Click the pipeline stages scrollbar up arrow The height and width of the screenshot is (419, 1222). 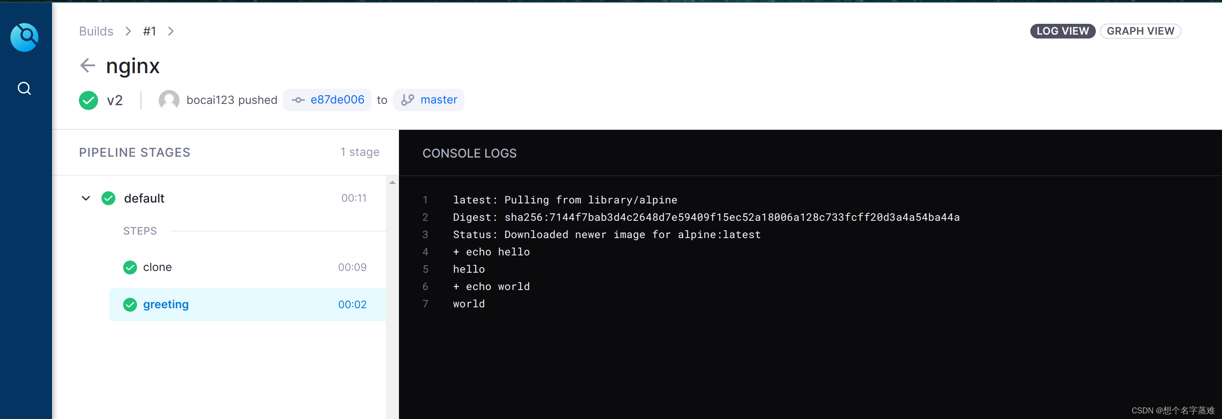(x=392, y=182)
